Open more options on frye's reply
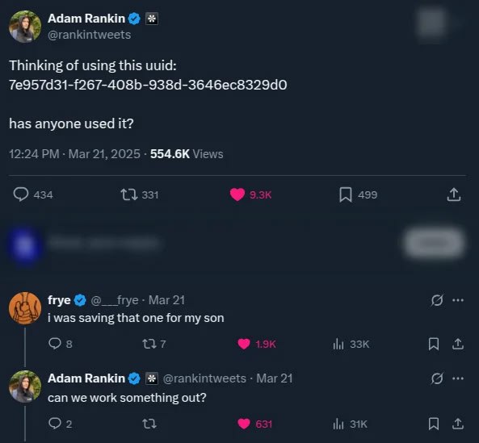Image resolution: width=479 pixels, height=443 pixels. pyautogui.click(x=458, y=300)
